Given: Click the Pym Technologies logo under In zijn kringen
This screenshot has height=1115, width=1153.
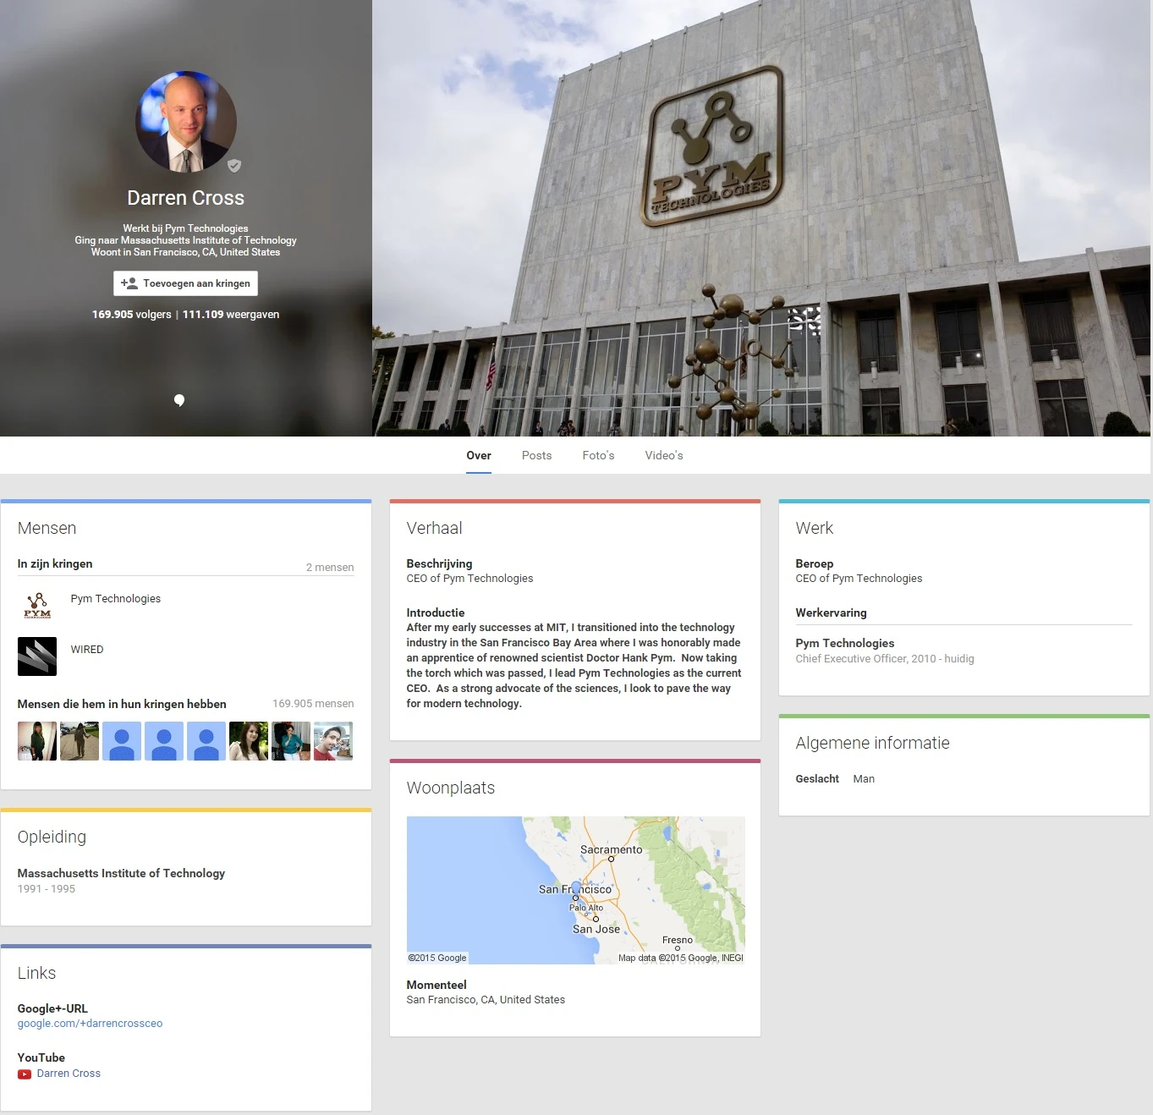Looking at the screenshot, I should point(37,606).
